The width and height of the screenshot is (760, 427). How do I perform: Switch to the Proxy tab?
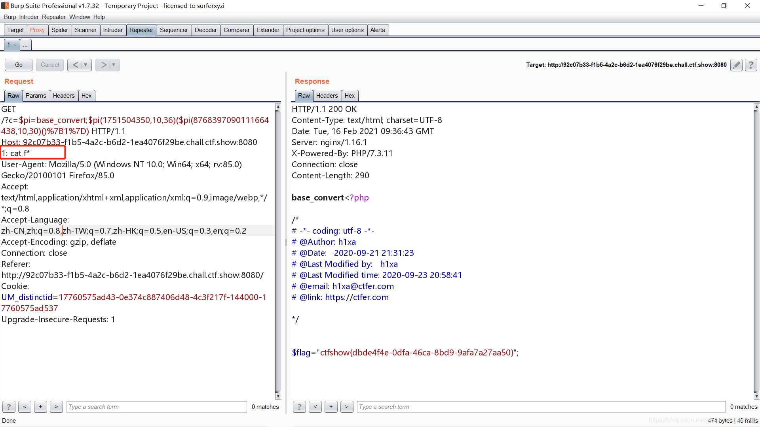pos(37,30)
